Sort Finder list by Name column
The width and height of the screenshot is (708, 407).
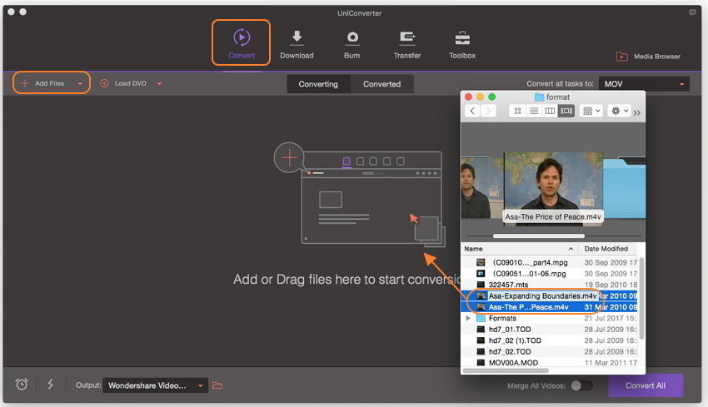click(x=519, y=249)
